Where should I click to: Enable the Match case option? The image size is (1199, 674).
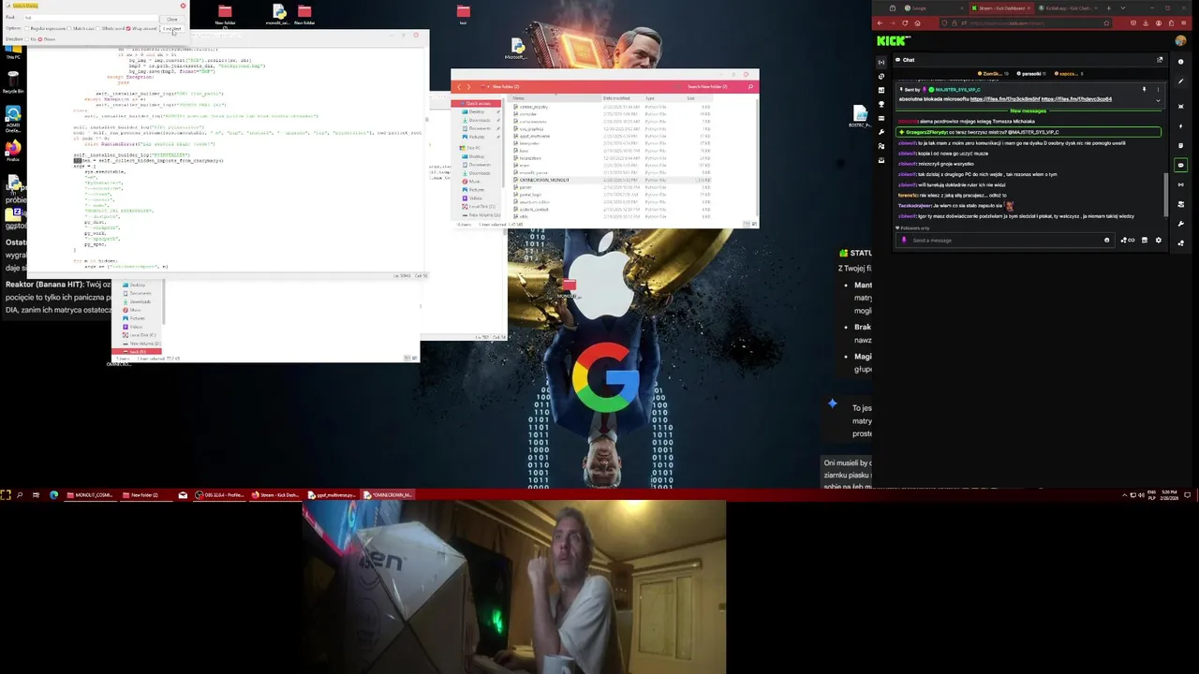coord(69,28)
